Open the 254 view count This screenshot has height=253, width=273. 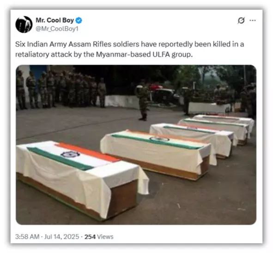pos(90,237)
